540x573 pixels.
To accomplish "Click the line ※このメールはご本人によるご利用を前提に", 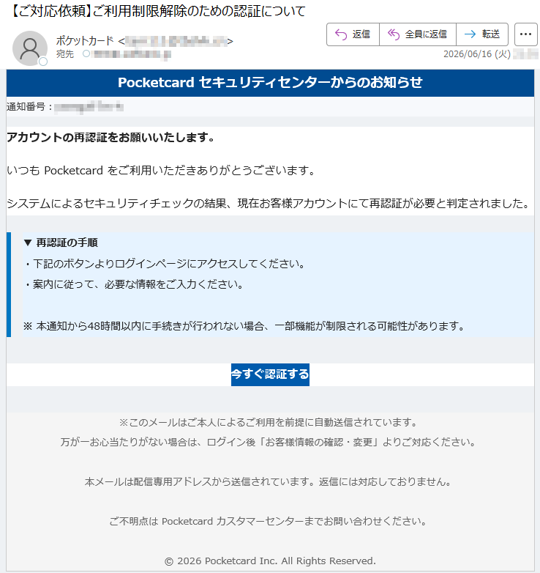I will pyautogui.click(x=269, y=423).
